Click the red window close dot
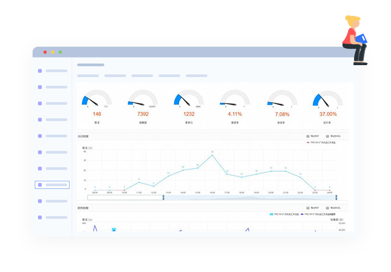The height and width of the screenshot is (272, 391). [45, 52]
